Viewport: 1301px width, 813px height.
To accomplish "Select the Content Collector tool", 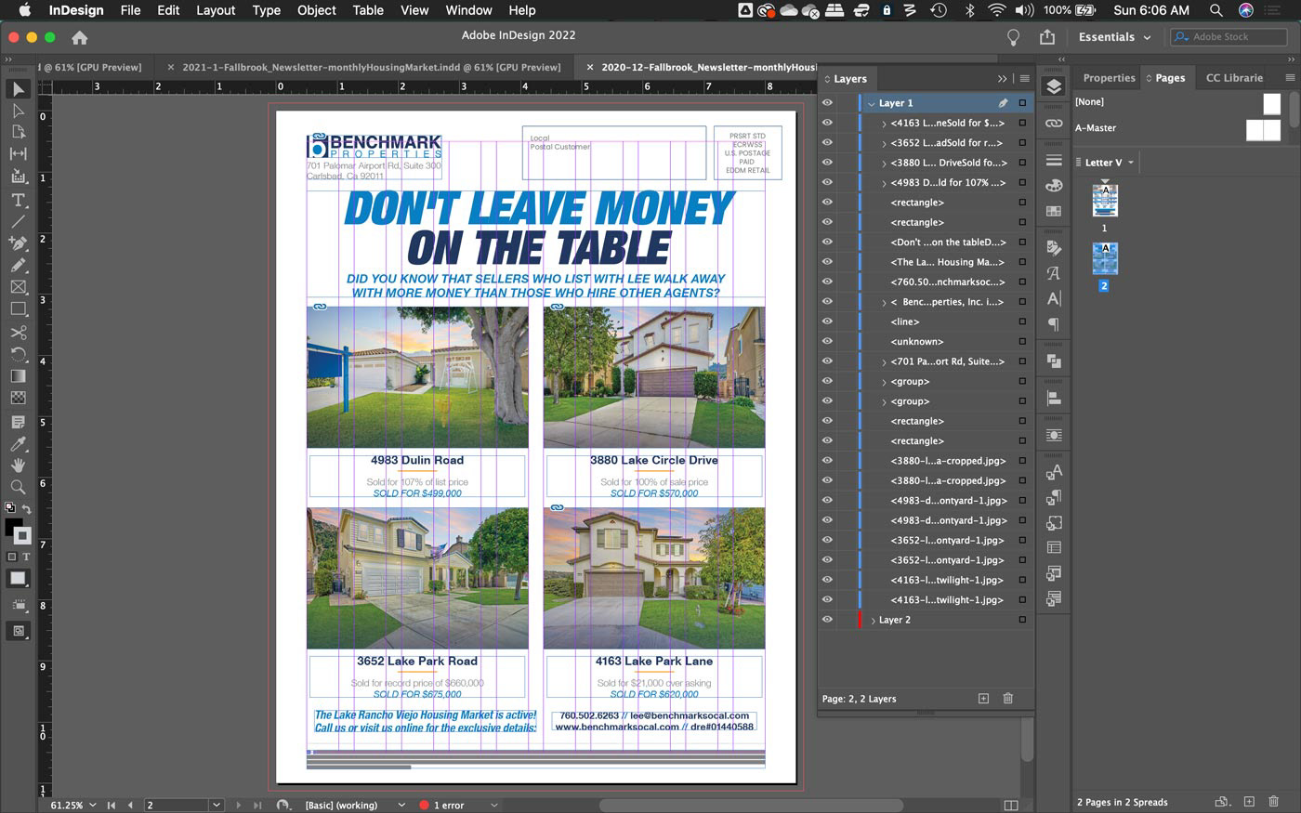I will pos(18,176).
